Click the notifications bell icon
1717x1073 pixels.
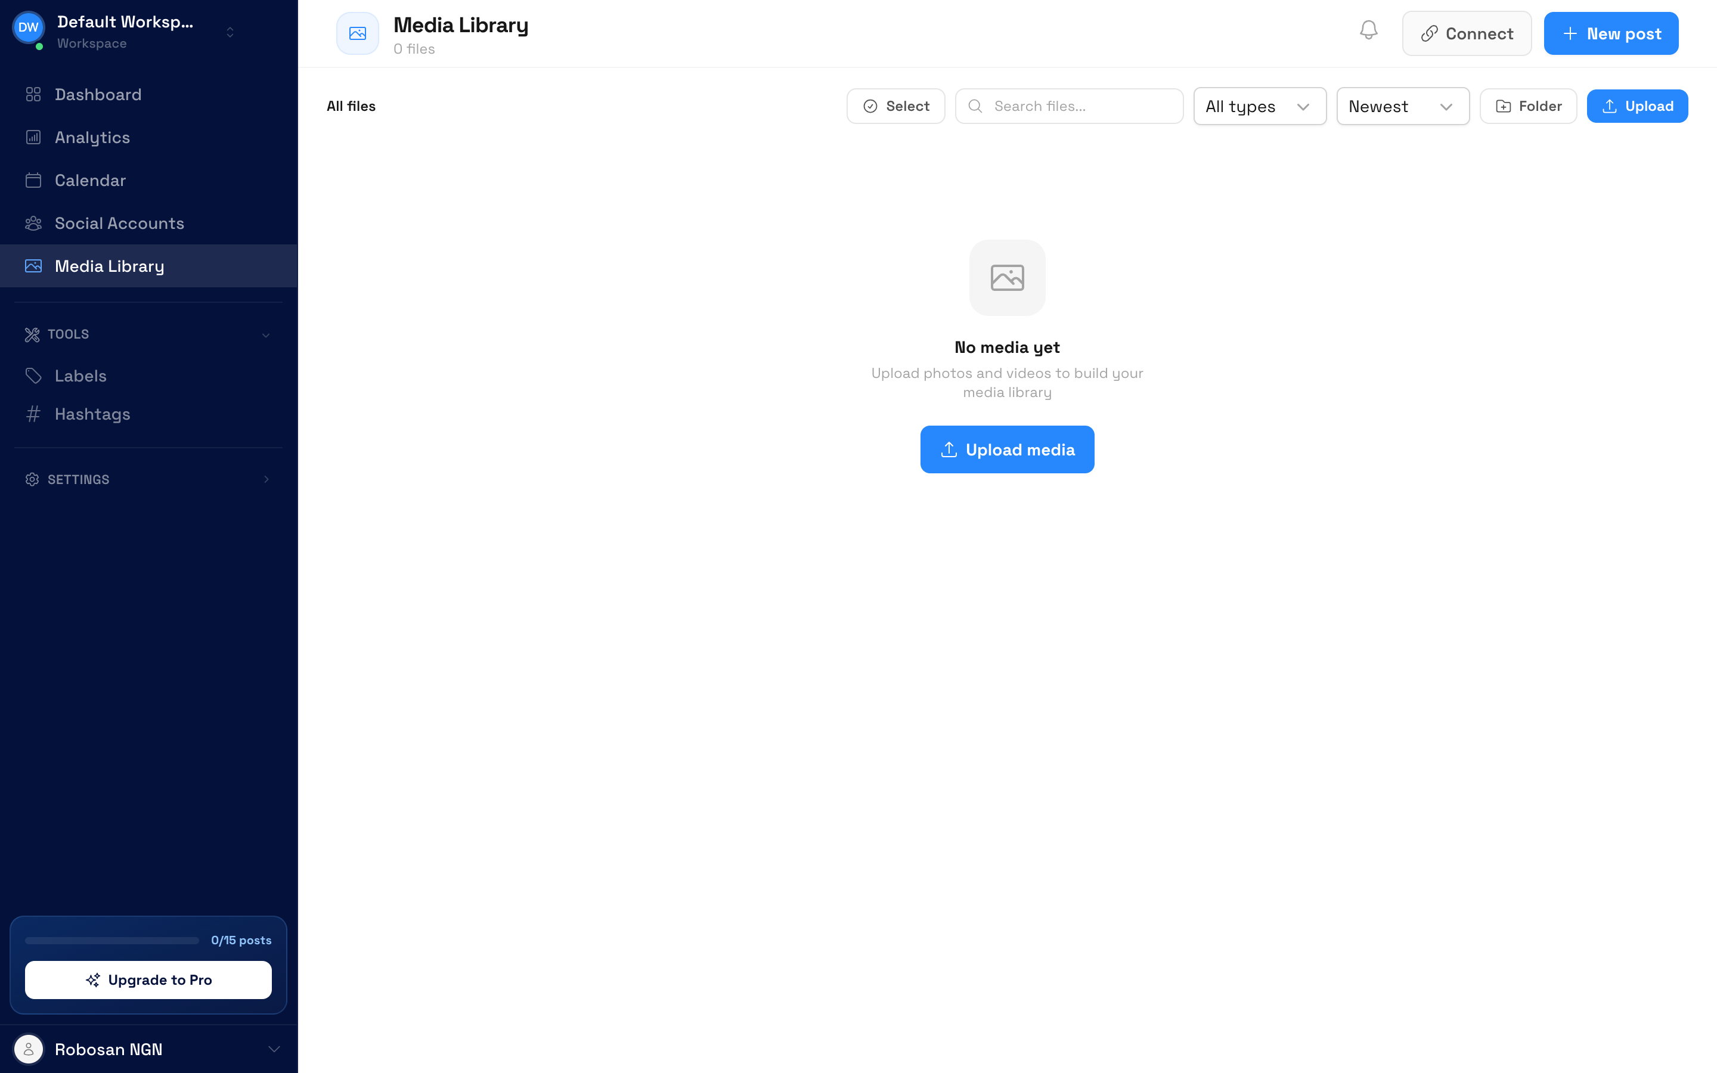pyautogui.click(x=1368, y=30)
